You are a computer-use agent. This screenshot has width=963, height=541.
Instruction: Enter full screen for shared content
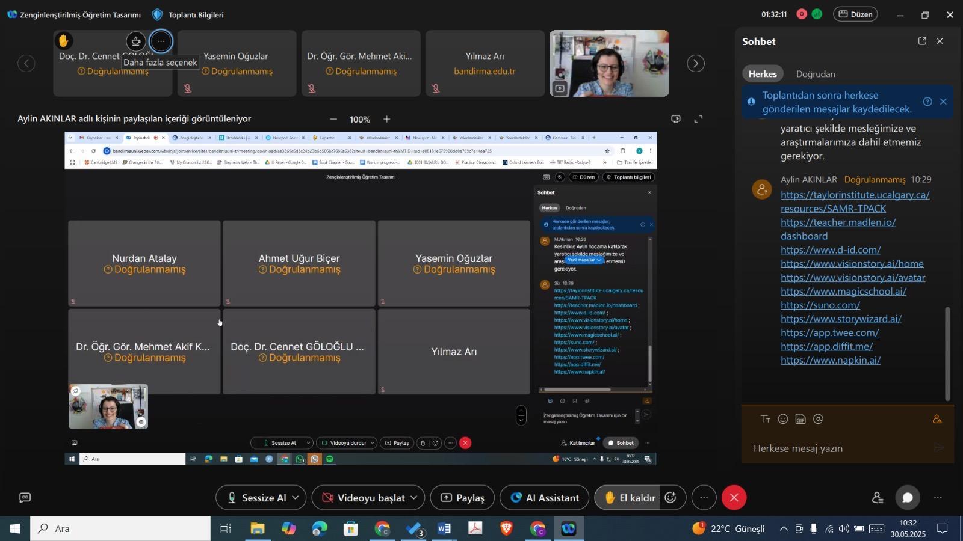coord(698,119)
